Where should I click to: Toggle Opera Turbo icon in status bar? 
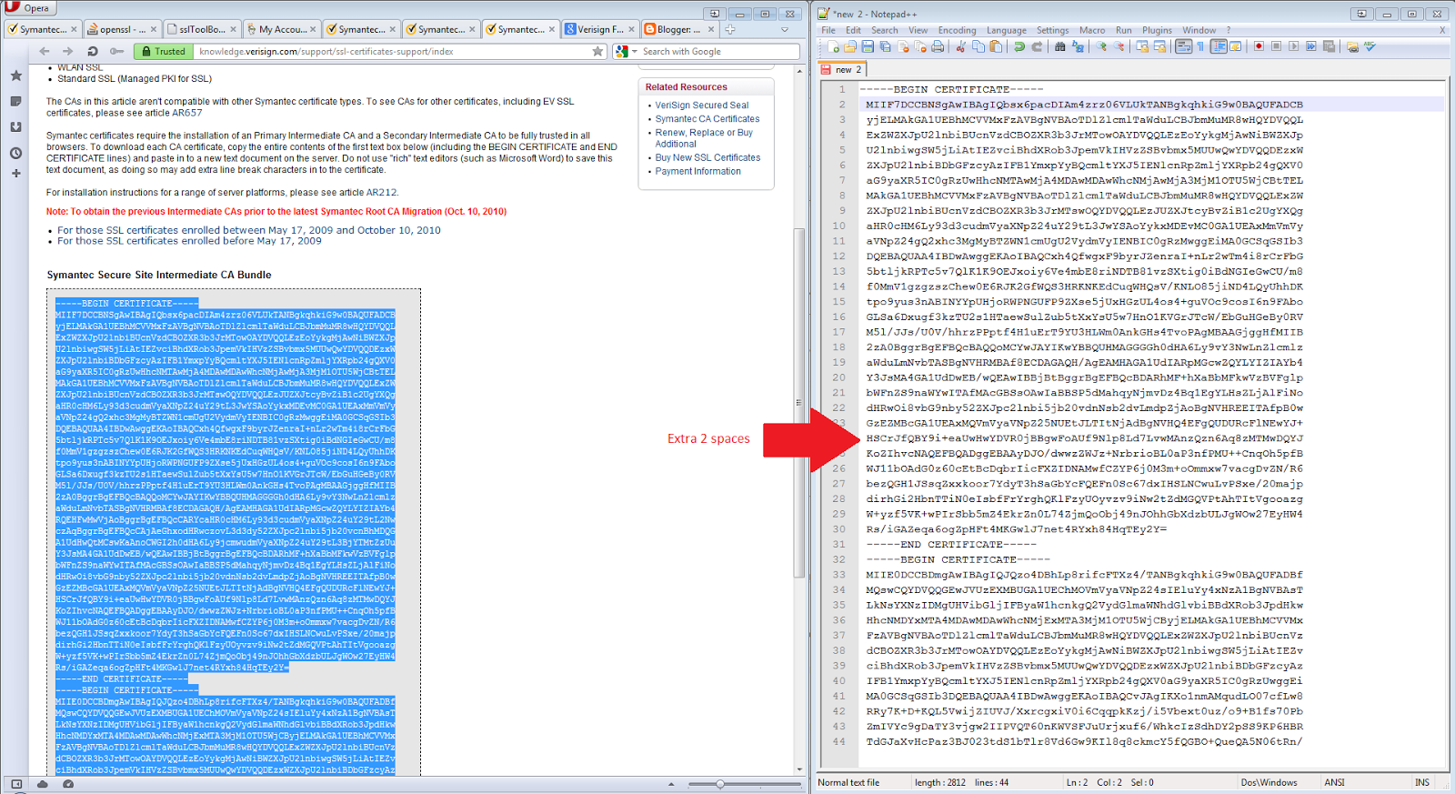(x=68, y=784)
